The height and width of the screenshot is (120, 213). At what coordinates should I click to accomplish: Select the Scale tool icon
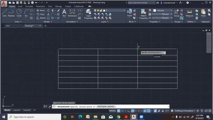tap(48, 18)
